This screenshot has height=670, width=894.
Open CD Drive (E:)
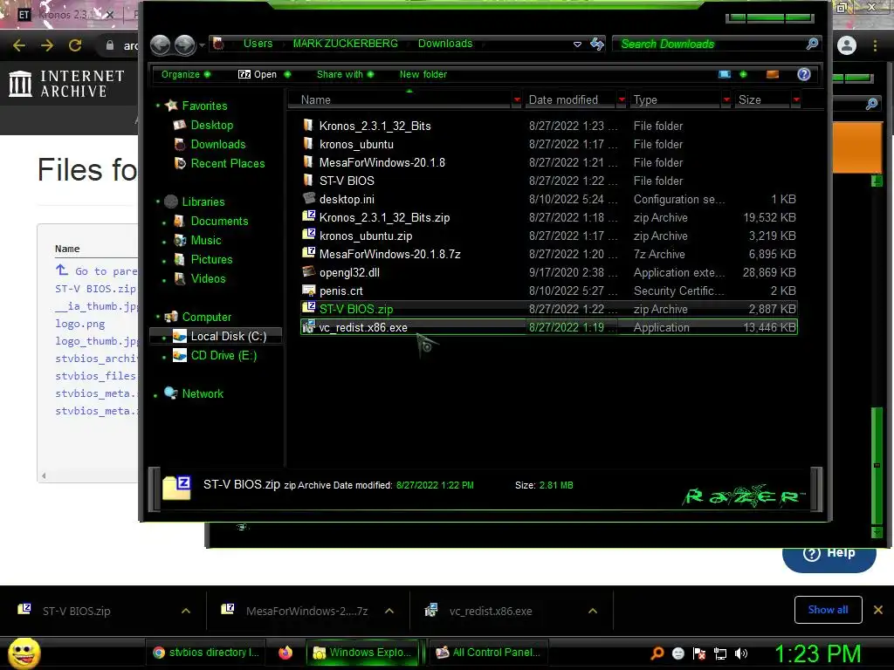tap(223, 356)
